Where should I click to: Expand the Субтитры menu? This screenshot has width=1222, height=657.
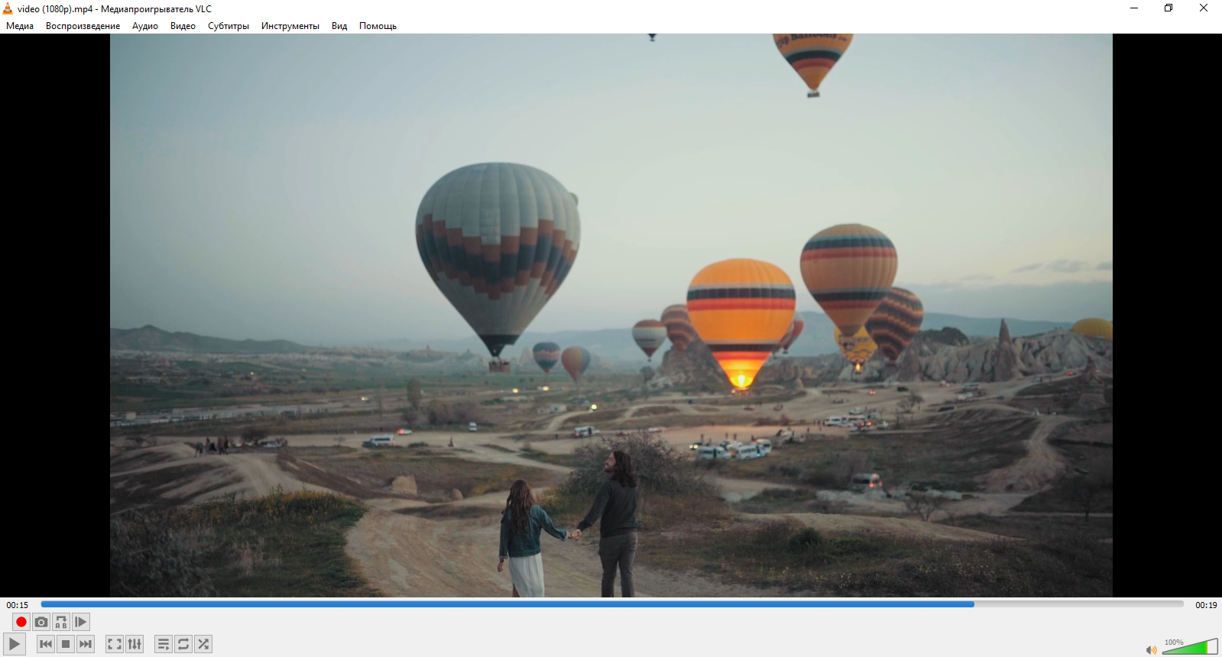229,26
